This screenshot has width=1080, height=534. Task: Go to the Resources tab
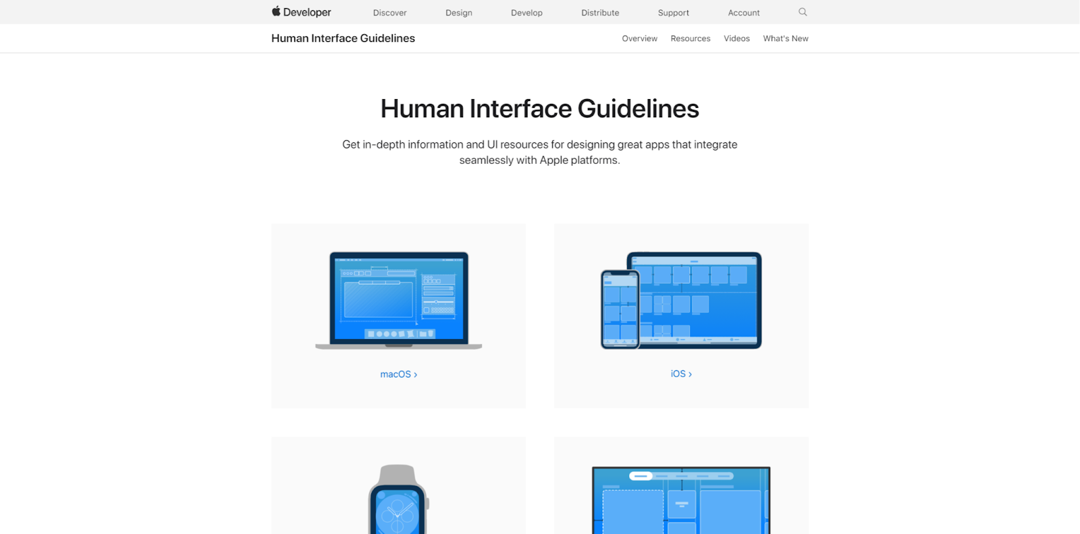[x=691, y=38]
